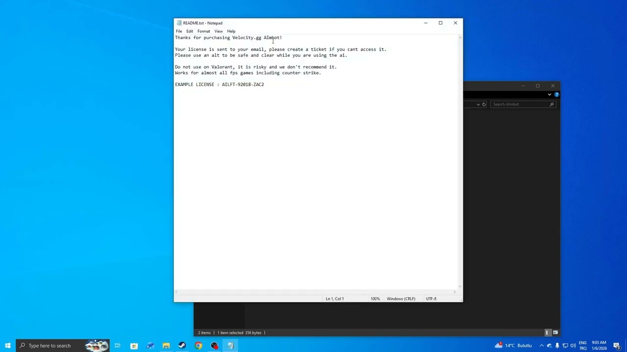Open File Explorer from the taskbar
The image size is (627, 352).
tap(166, 346)
